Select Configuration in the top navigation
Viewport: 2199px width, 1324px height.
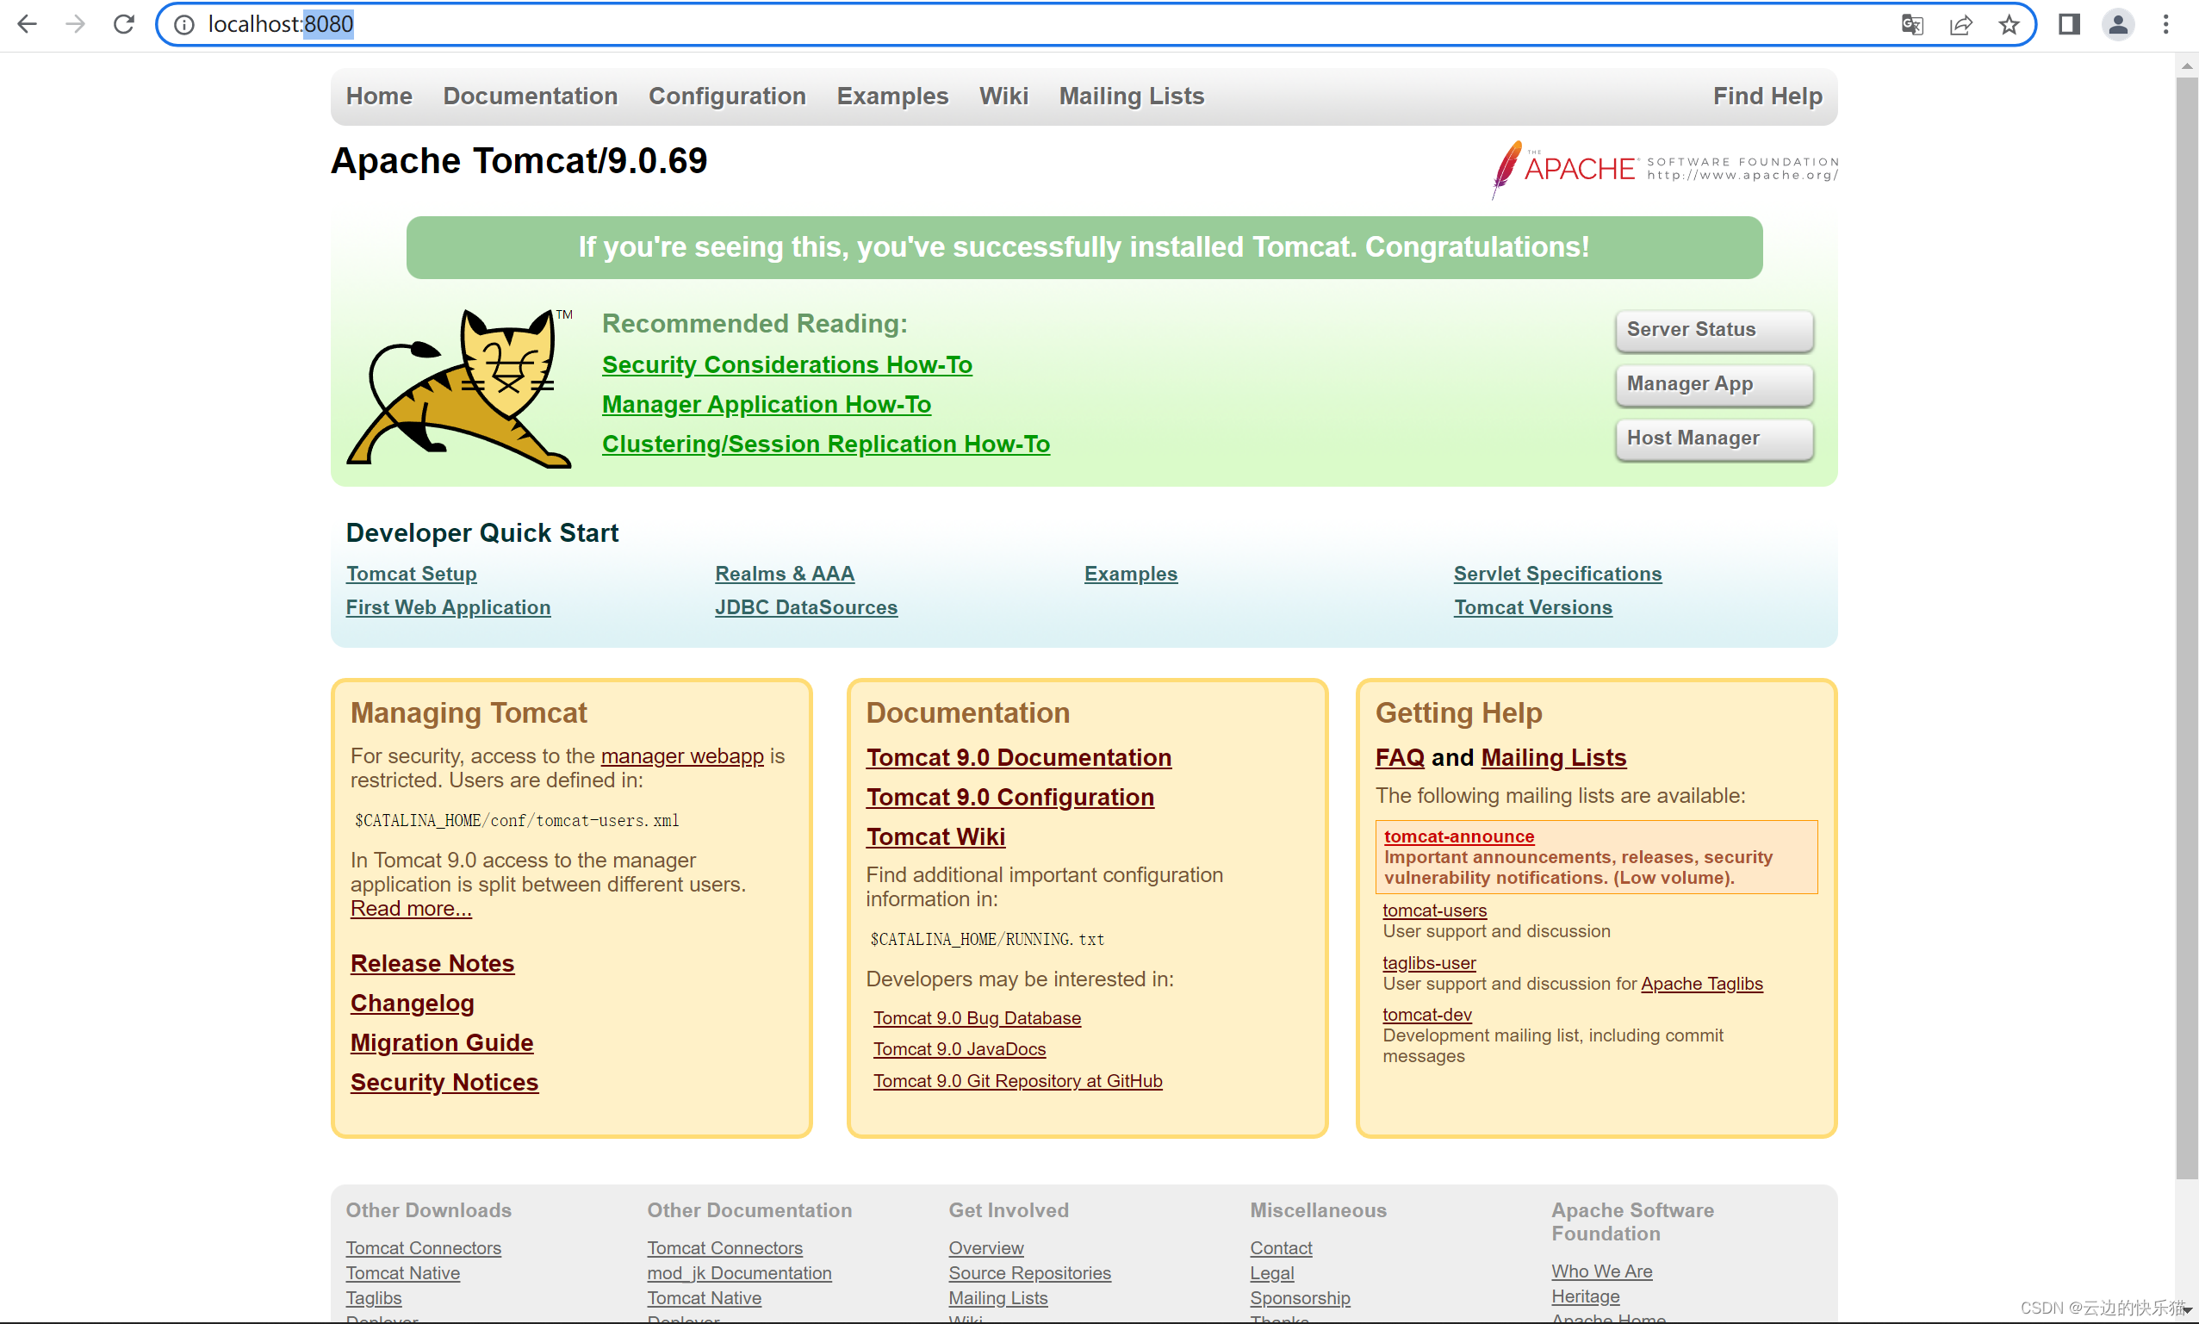727,96
